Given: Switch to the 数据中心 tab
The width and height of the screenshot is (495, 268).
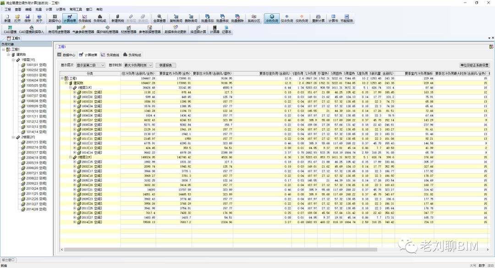Looking at the screenshot, I should [66, 55].
